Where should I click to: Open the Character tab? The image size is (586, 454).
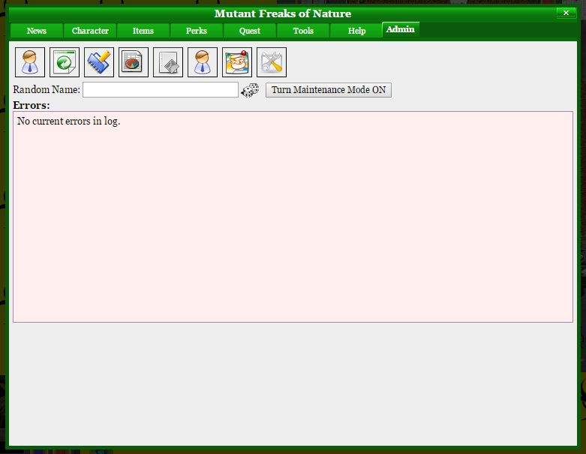[x=90, y=31]
